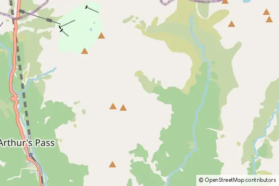The image size is (279, 186).
Task: Select the thick dashed railway tunnel line
Action: coord(21,71)
